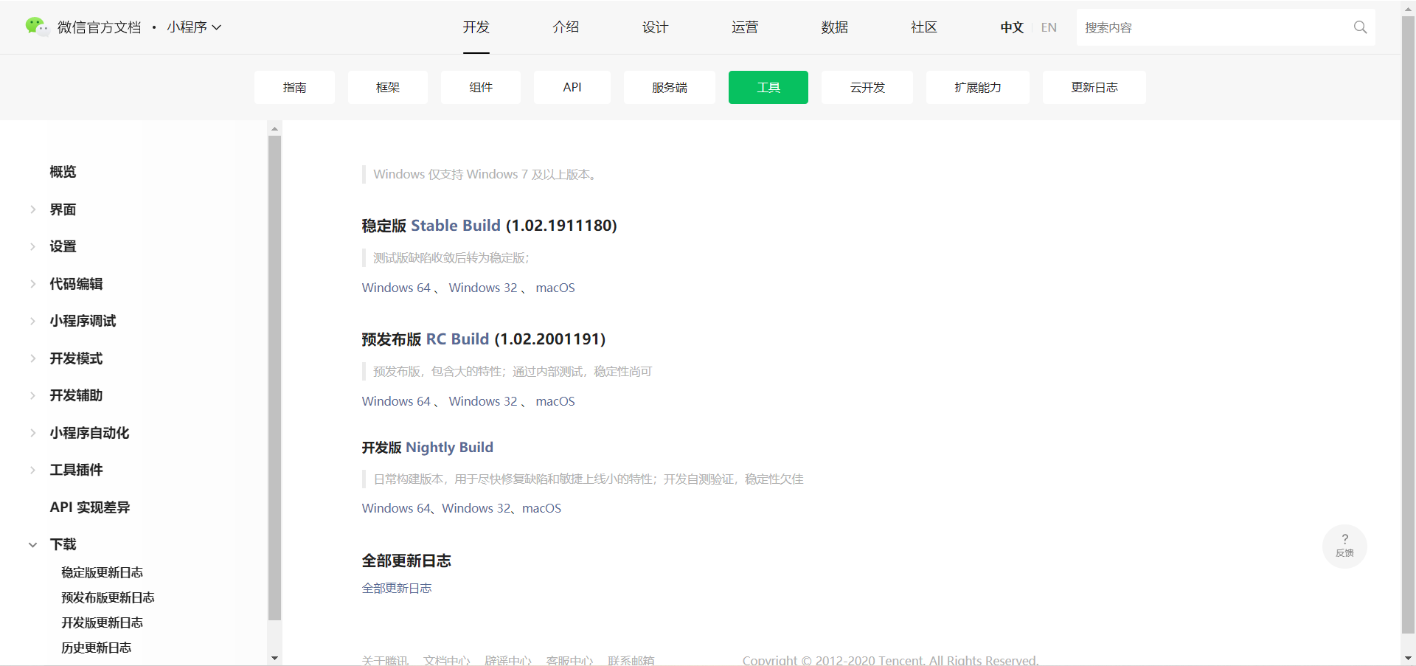Expand the 开发模式 sidebar section

click(32, 358)
